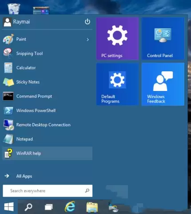191x214 pixels.
Task: Choose the Sticky Notes label
Action: (28, 82)
